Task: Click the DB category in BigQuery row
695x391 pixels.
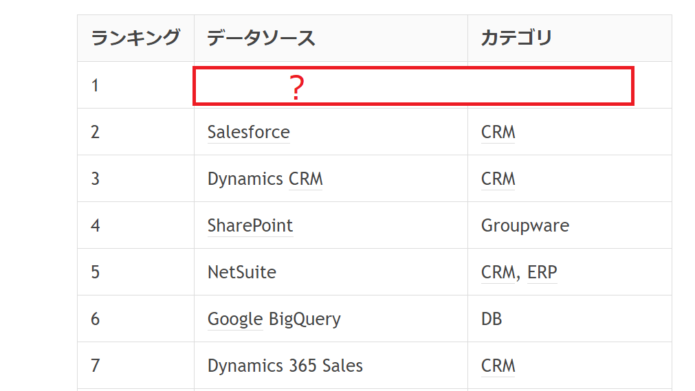Action: [491, 319]
